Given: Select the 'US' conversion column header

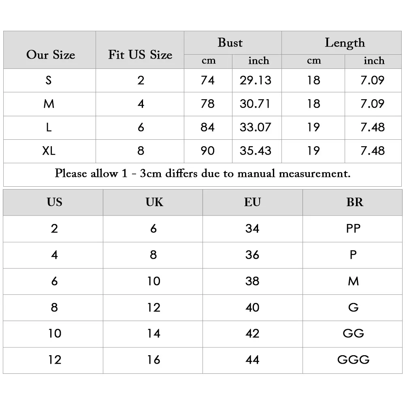Looking at the screenshot, I should pyautogui.click(x=54, y=202).
